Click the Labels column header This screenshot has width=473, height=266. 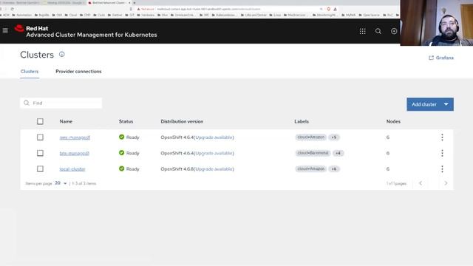302,121
